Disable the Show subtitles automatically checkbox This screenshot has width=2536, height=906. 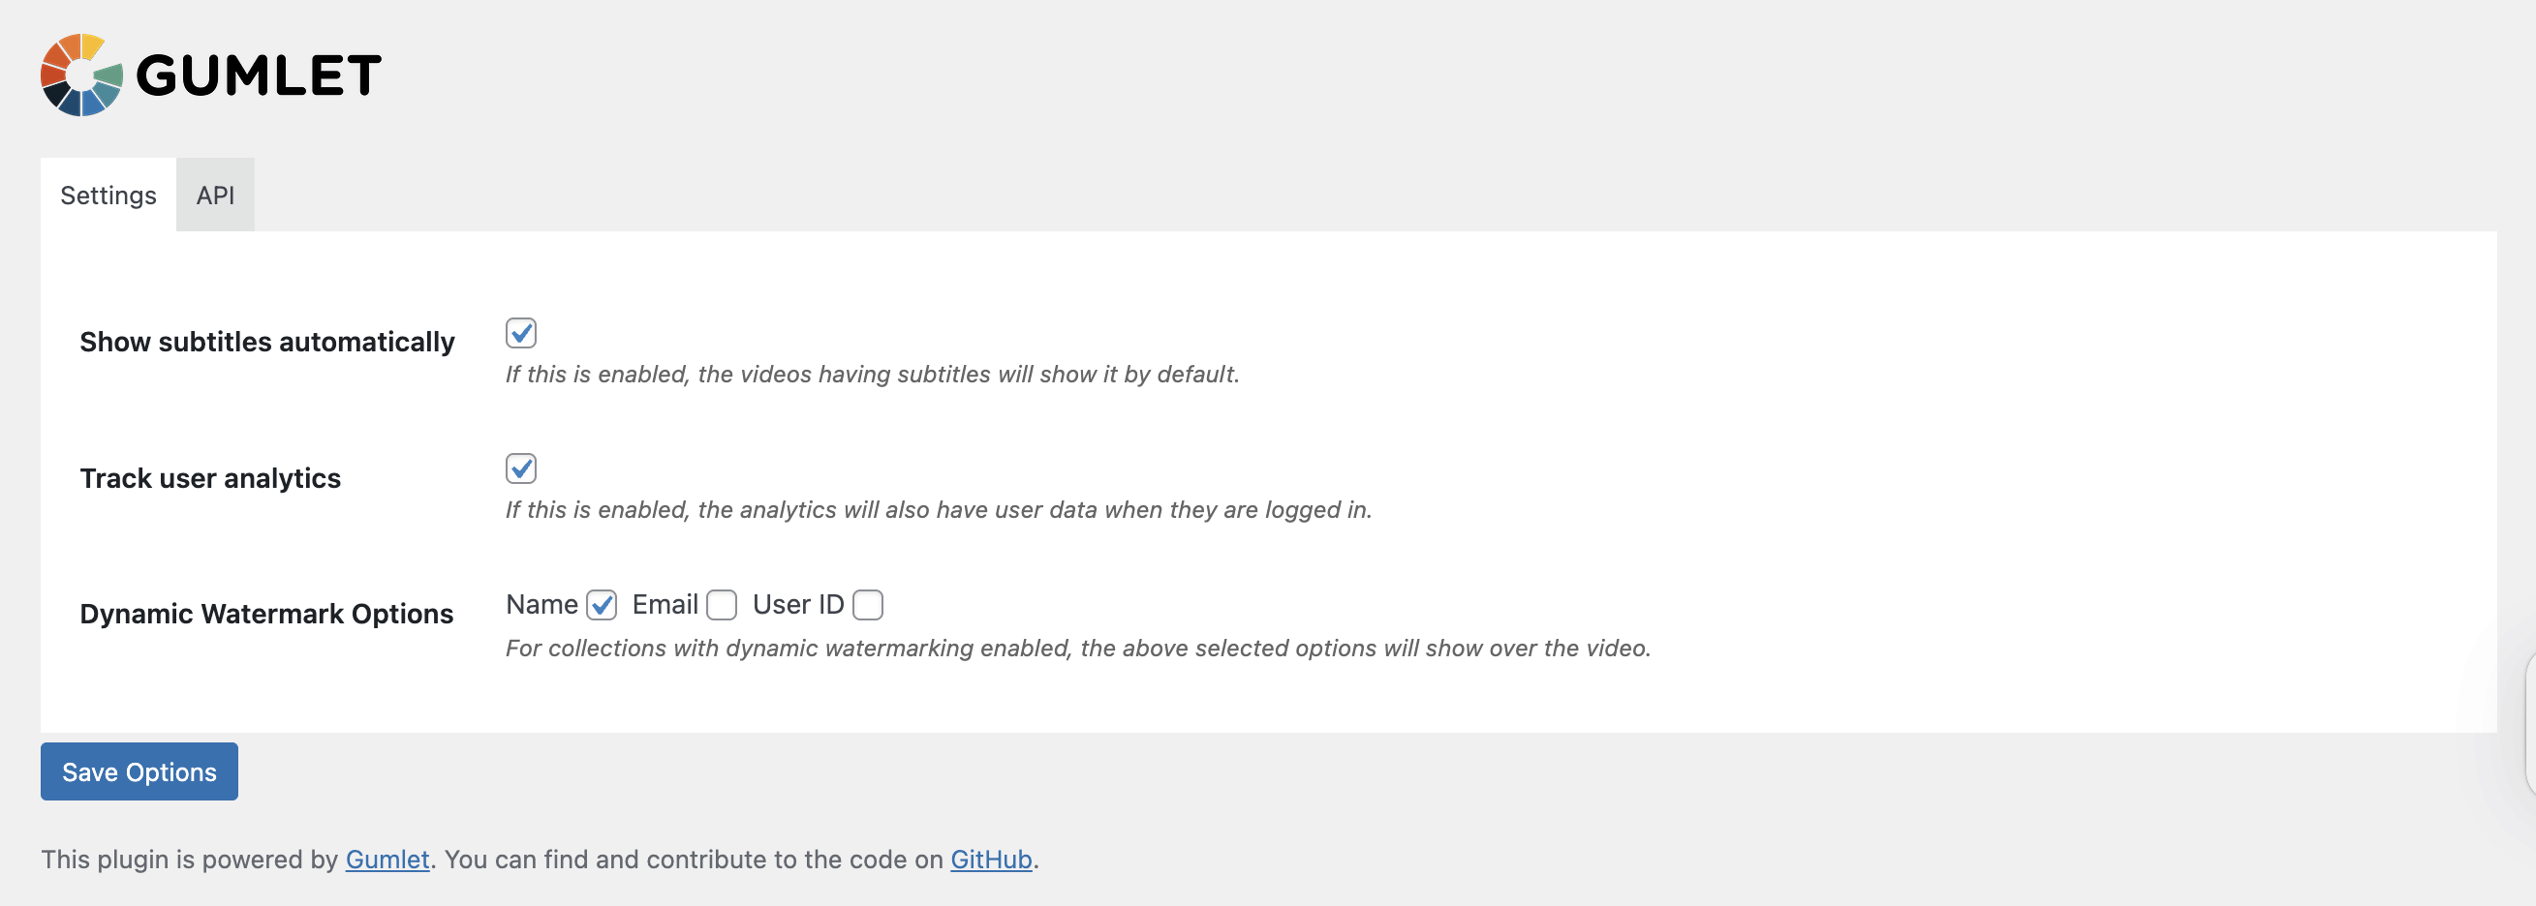521,334
